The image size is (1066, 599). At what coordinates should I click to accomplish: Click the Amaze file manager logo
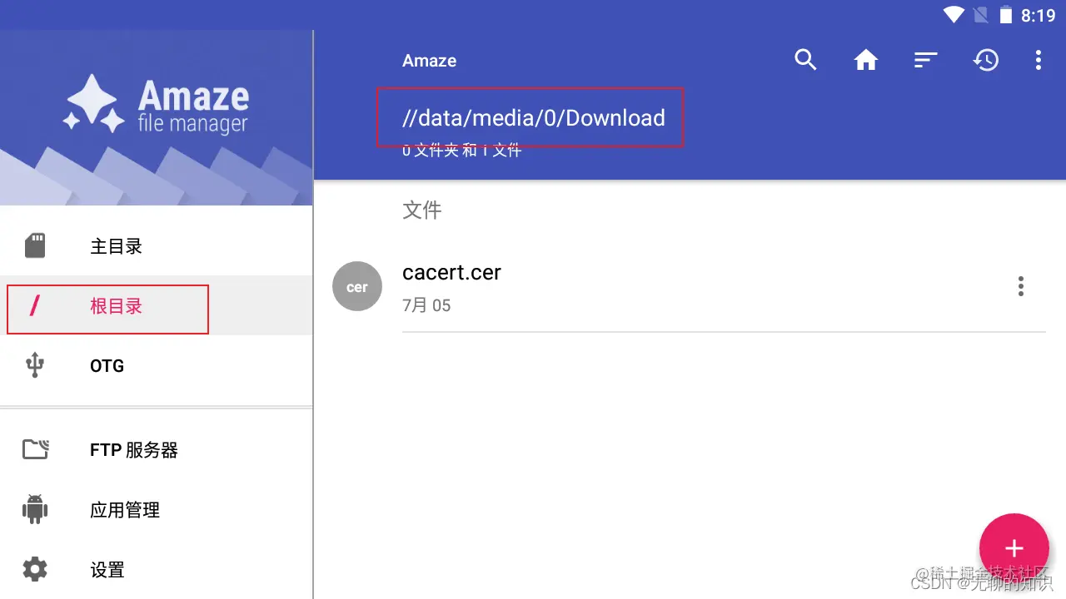point(157,104)
